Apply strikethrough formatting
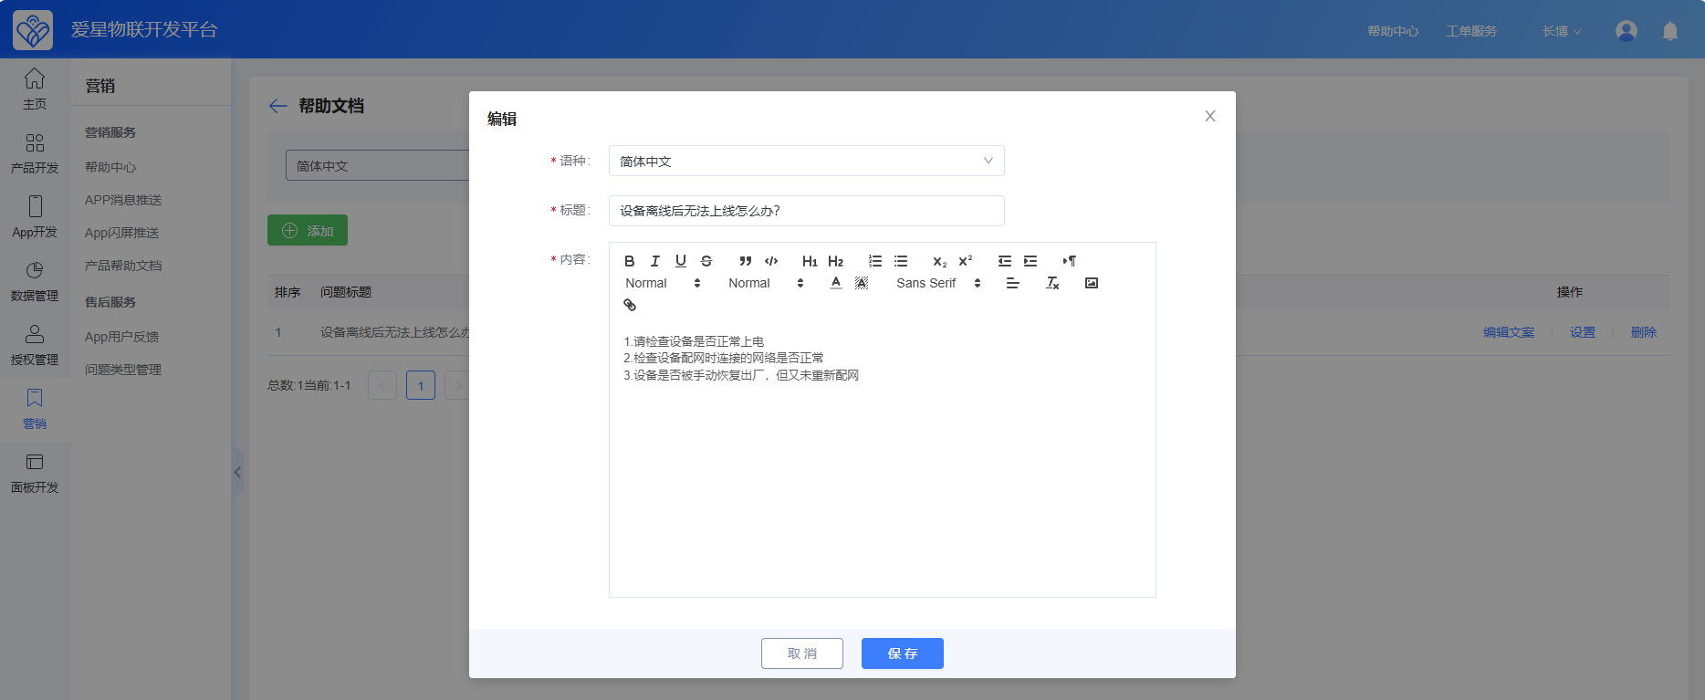 click(706, 261)
